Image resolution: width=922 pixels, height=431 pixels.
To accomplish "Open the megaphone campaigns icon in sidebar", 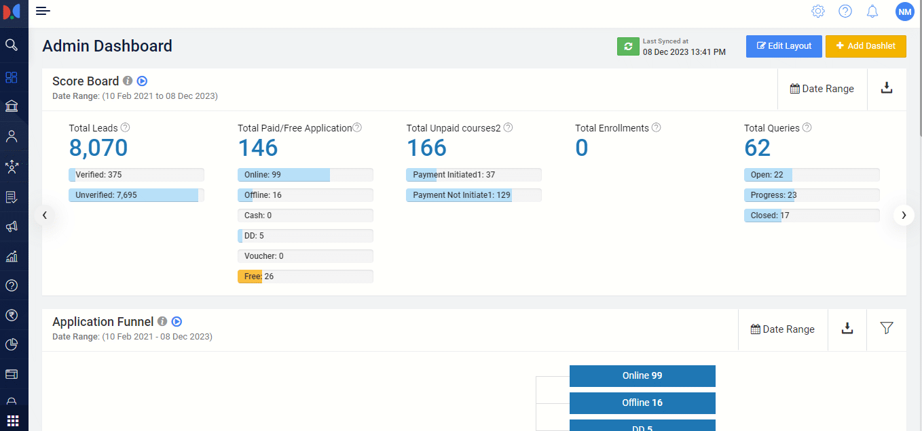I will (x=12, y=226).
